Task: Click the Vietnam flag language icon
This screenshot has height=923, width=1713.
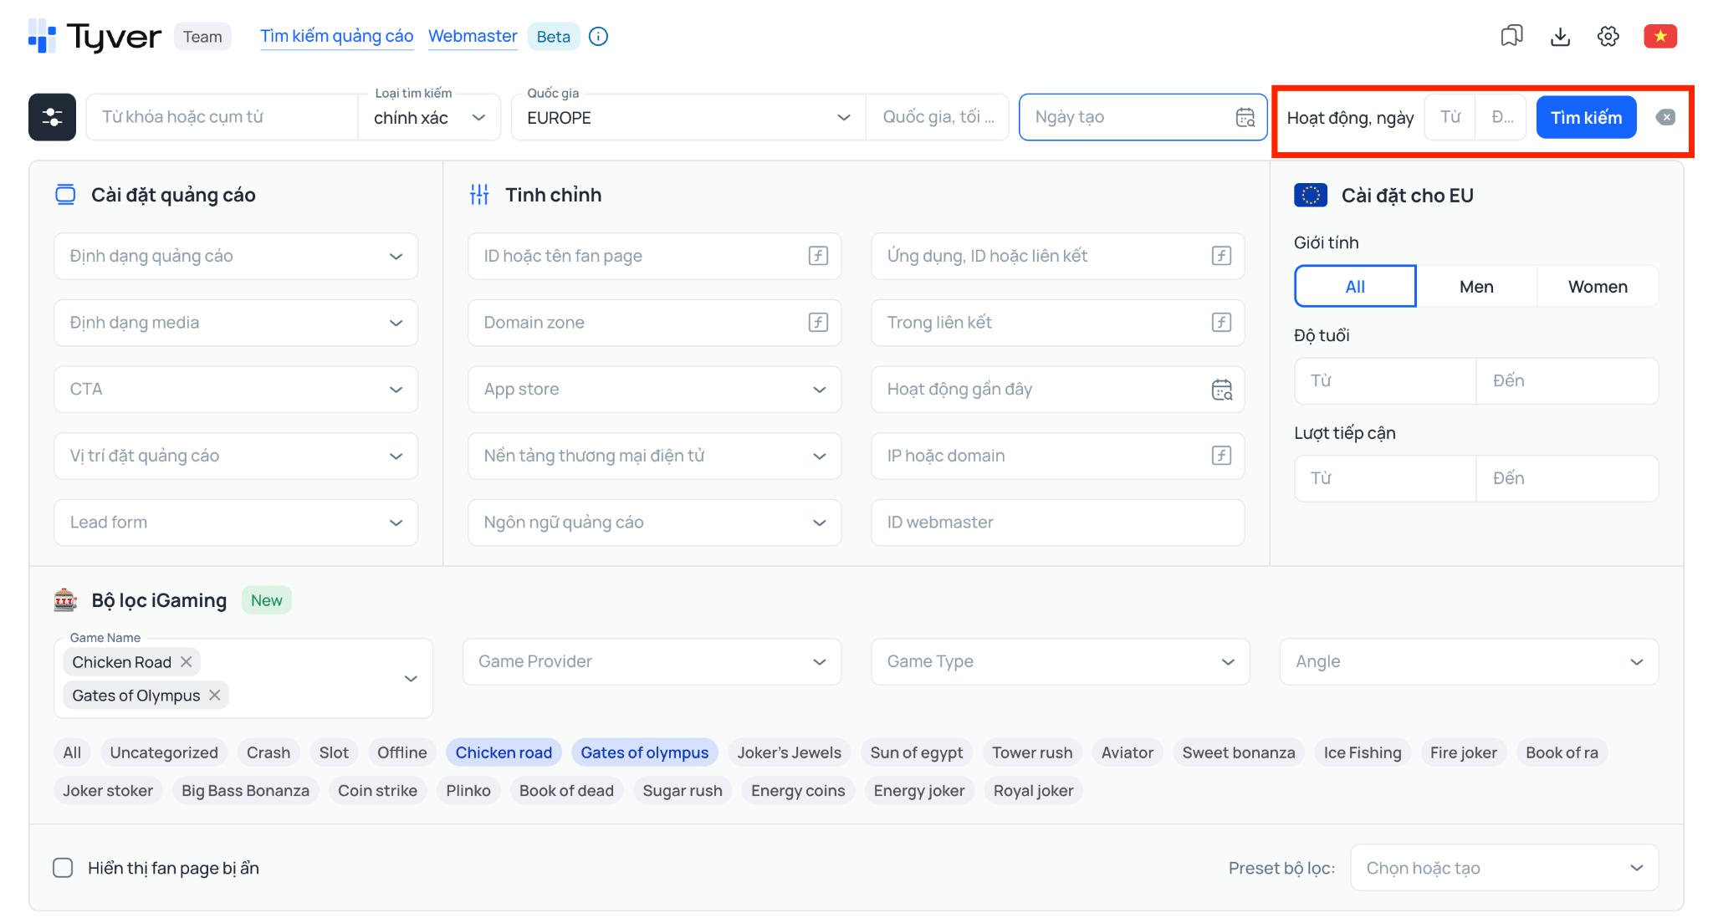Action: pos(1660,36)
